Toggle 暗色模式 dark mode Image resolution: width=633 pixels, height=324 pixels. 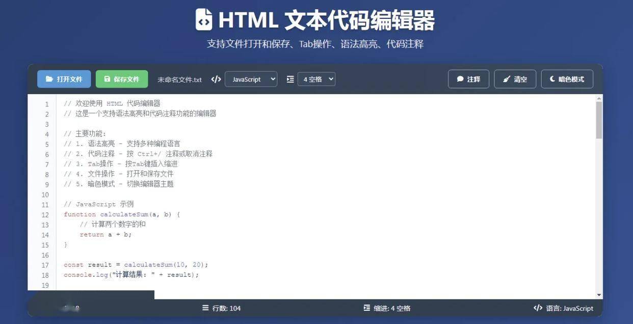(x=567, y=79)
